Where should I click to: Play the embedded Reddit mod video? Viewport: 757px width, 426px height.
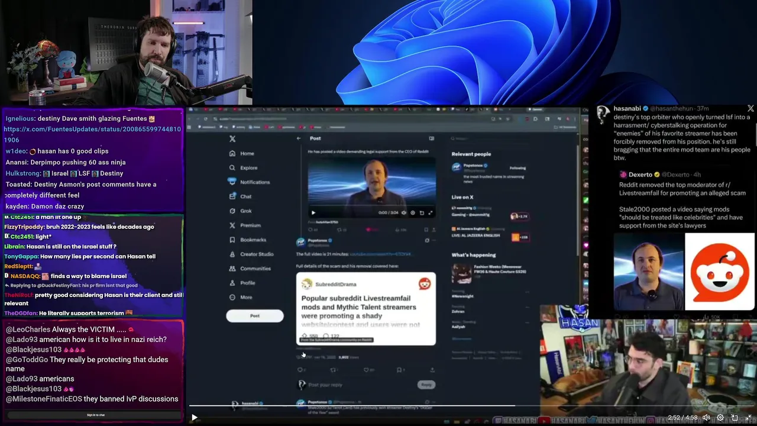313,213
